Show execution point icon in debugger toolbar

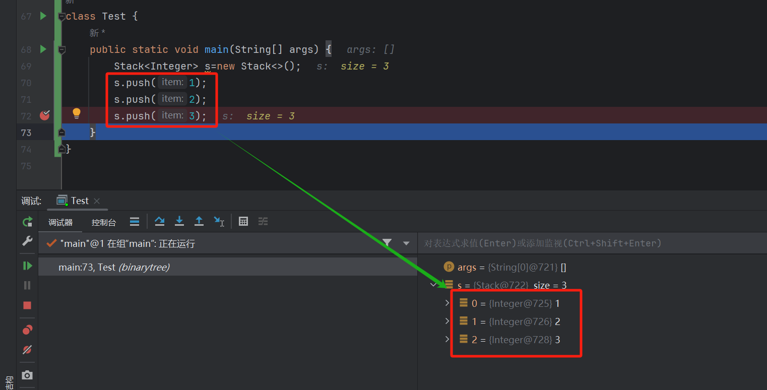click(135, 221)
